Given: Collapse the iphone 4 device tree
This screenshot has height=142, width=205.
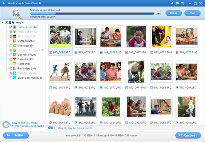Looking at the screenshot, I should click(x=3, y=23).
